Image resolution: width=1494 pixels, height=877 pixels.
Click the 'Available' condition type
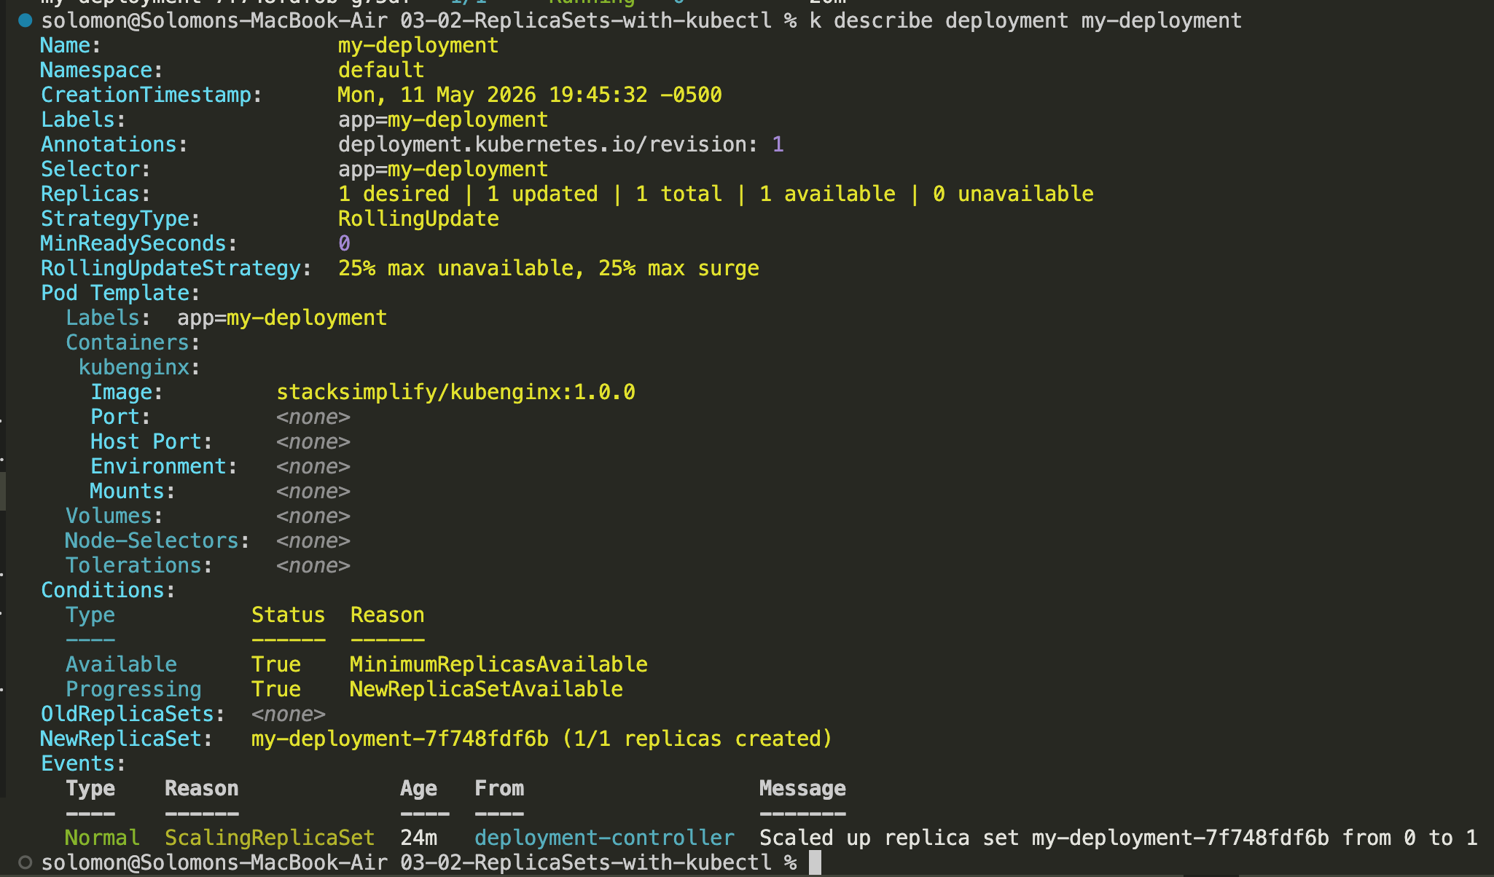click(121, 664)
